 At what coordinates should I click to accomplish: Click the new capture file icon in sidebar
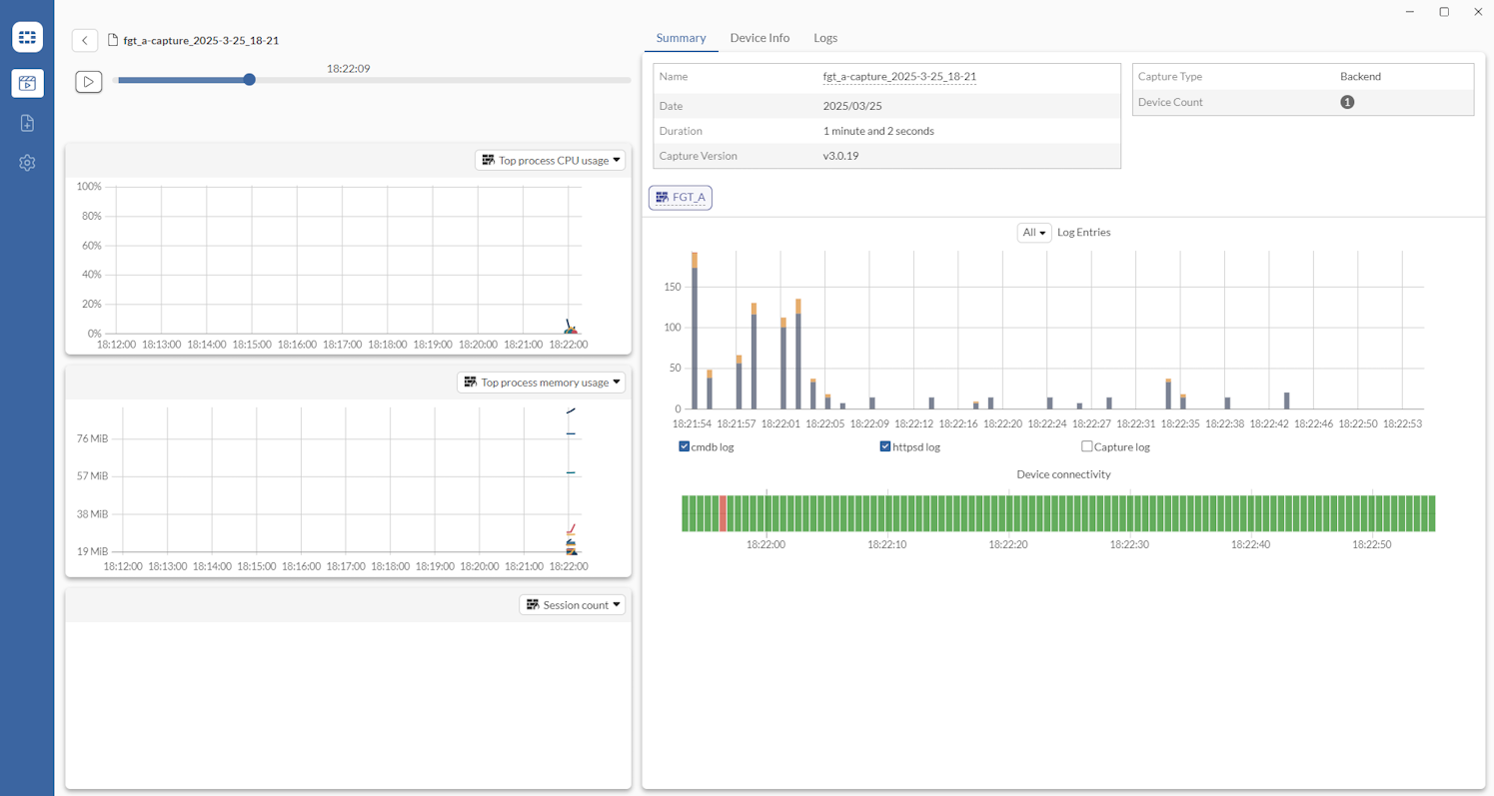(27, 123)
